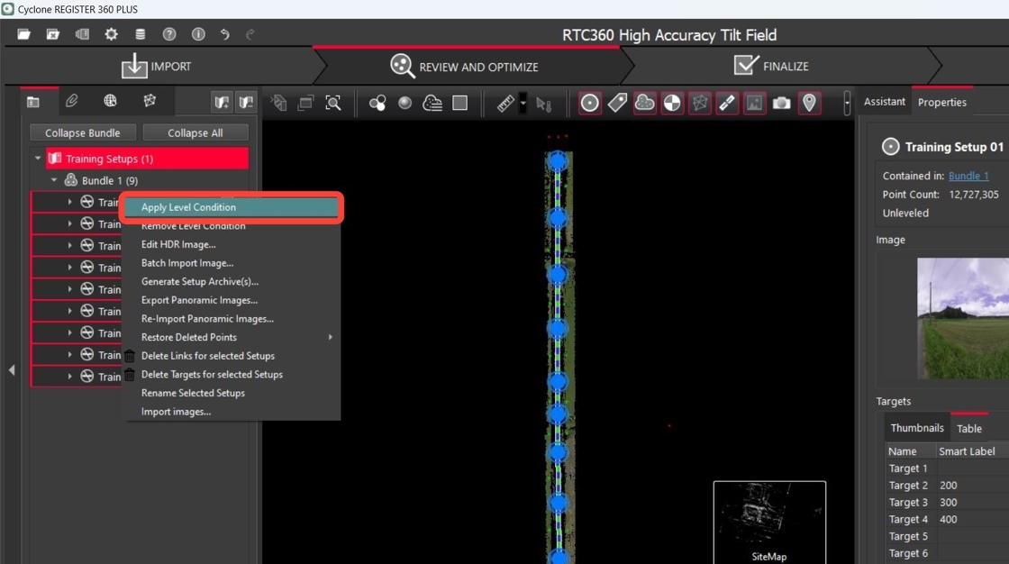Choose Batch Import Image... menu entry
The width and height of the screenshot is (1009, 564).
pyautogui.click(x=232, y=263)
